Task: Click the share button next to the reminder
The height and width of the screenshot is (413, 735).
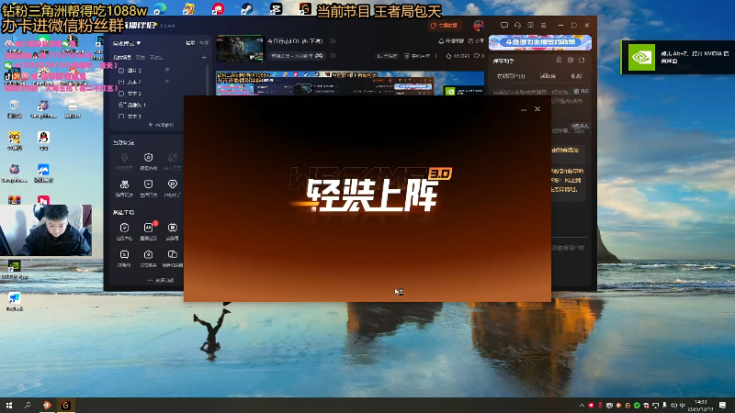Action: (x=476, y=41)
